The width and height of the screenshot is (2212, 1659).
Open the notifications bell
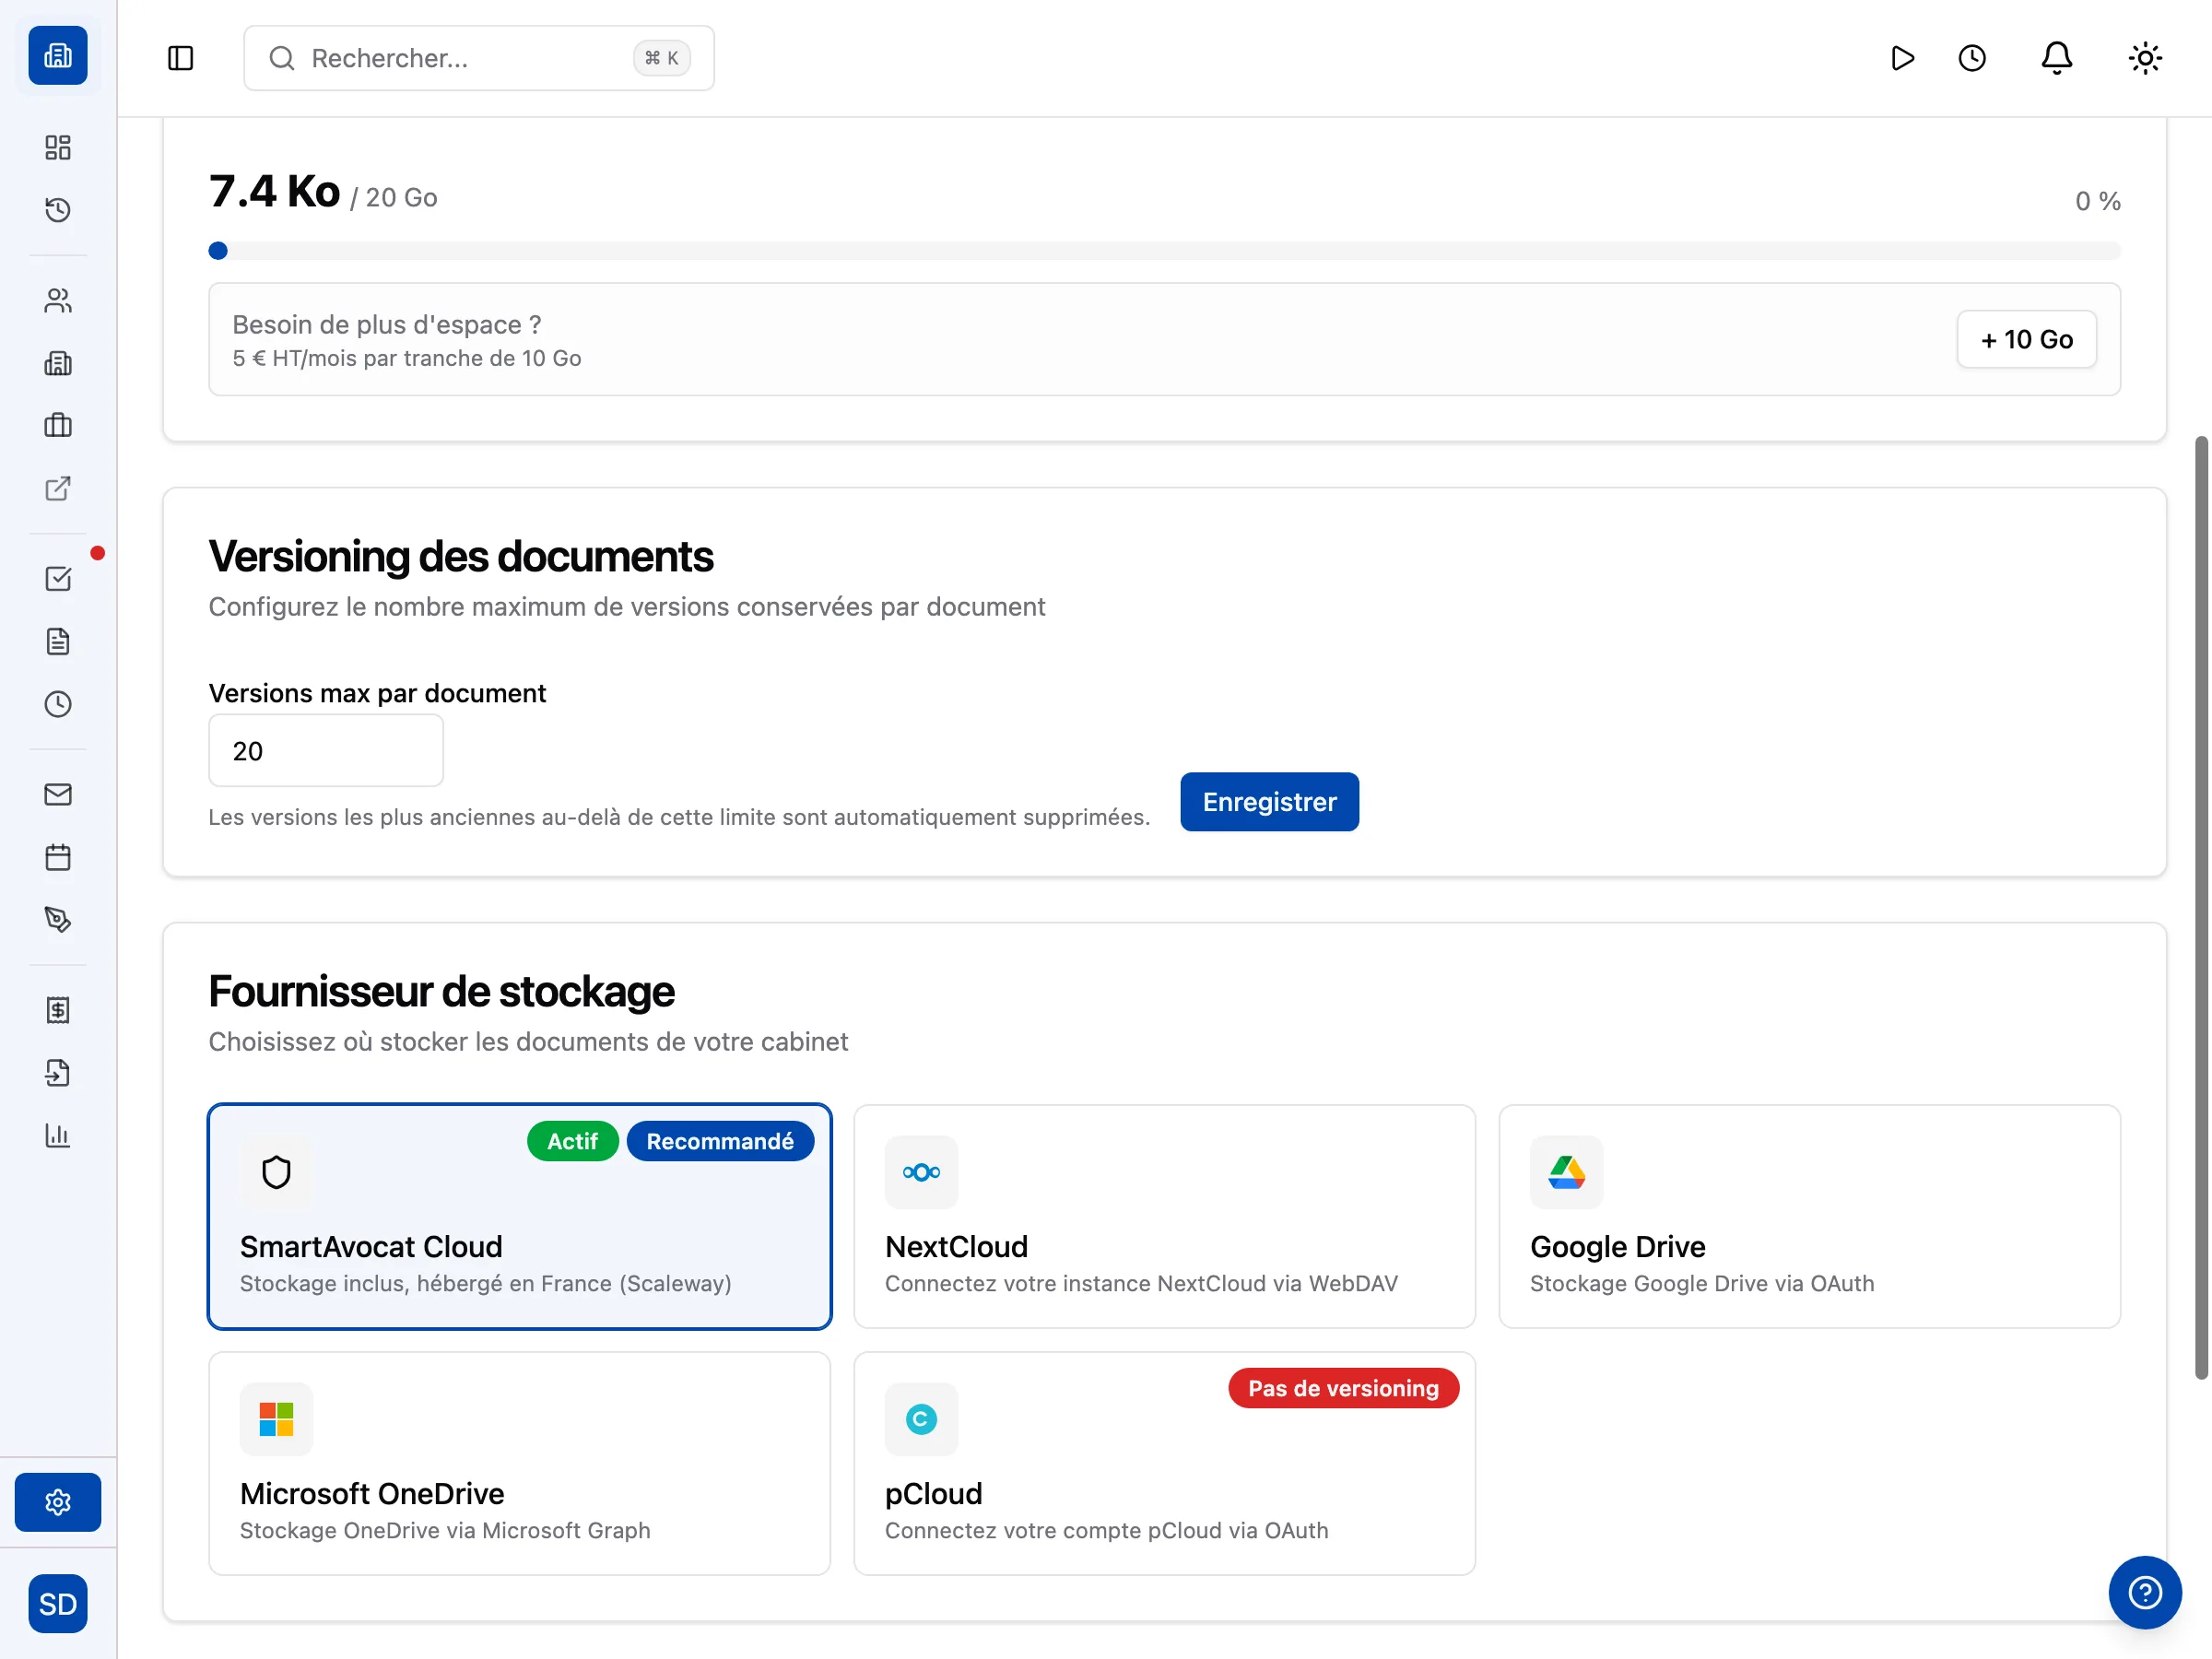coord(2056,58)
